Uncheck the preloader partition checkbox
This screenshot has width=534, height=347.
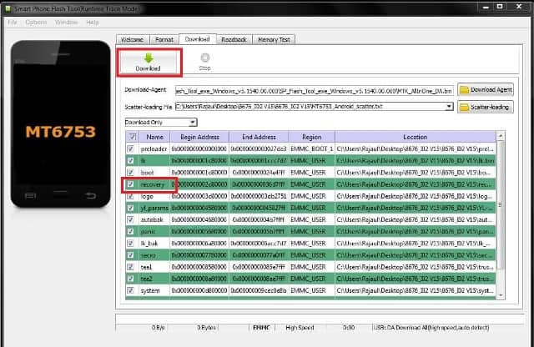130,148
